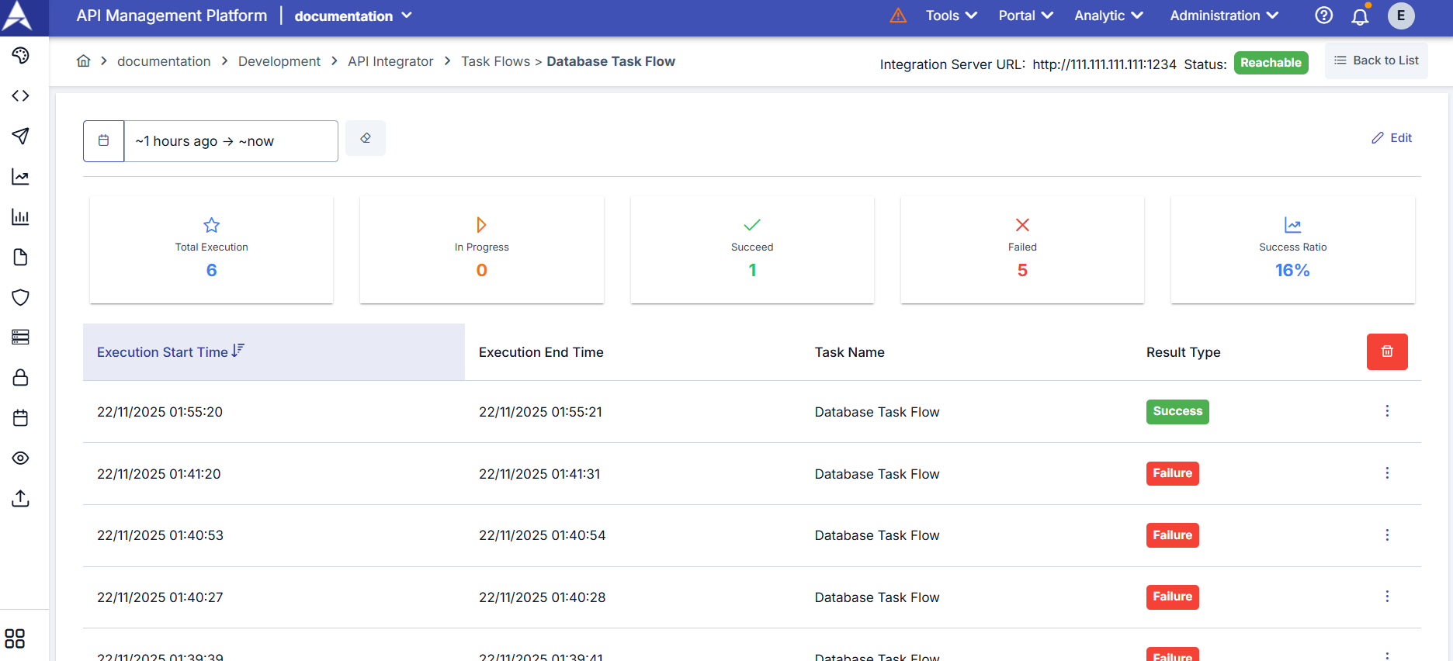Click Failure badge of 01:40:53 row
Image resolution: width=1453 pixels, height=661 pixels.
(1172, 535)
